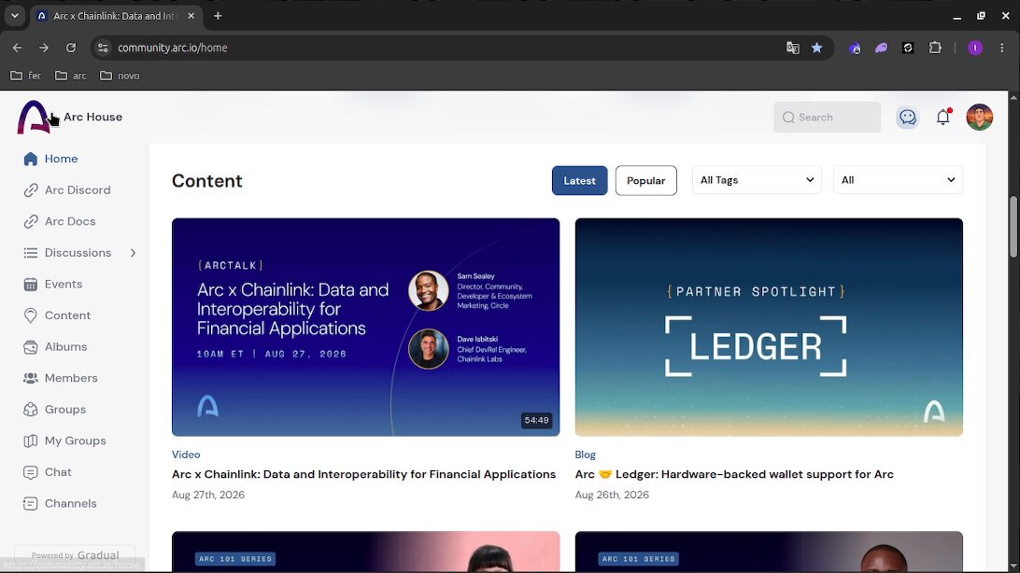Viewport: 1020px width, 573px height.
Task: Open the Arc x Chainlink video thumbnail
Action: (365, 327)
